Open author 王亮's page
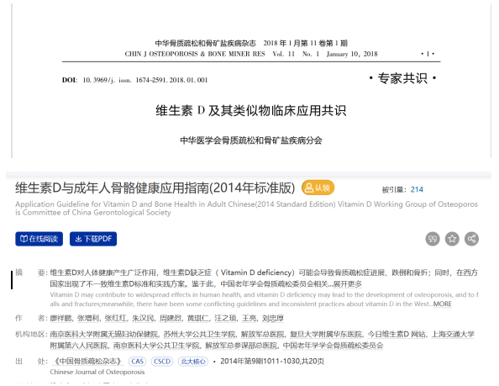The image size is (499, 386). pos(249,318)
